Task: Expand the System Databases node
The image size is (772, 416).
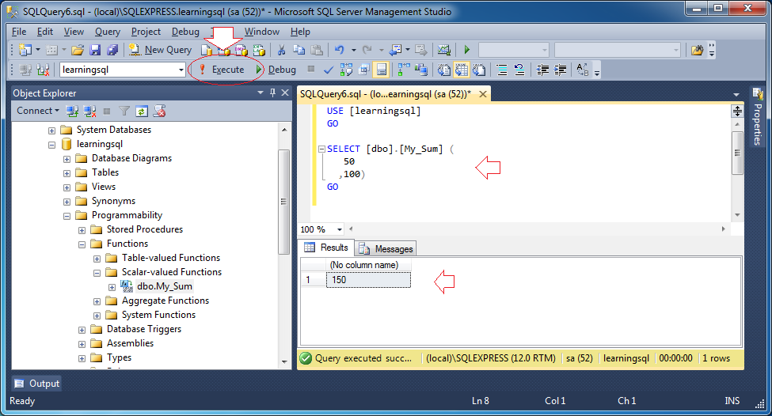Action: pyautogui.click(x=51, y=130)
